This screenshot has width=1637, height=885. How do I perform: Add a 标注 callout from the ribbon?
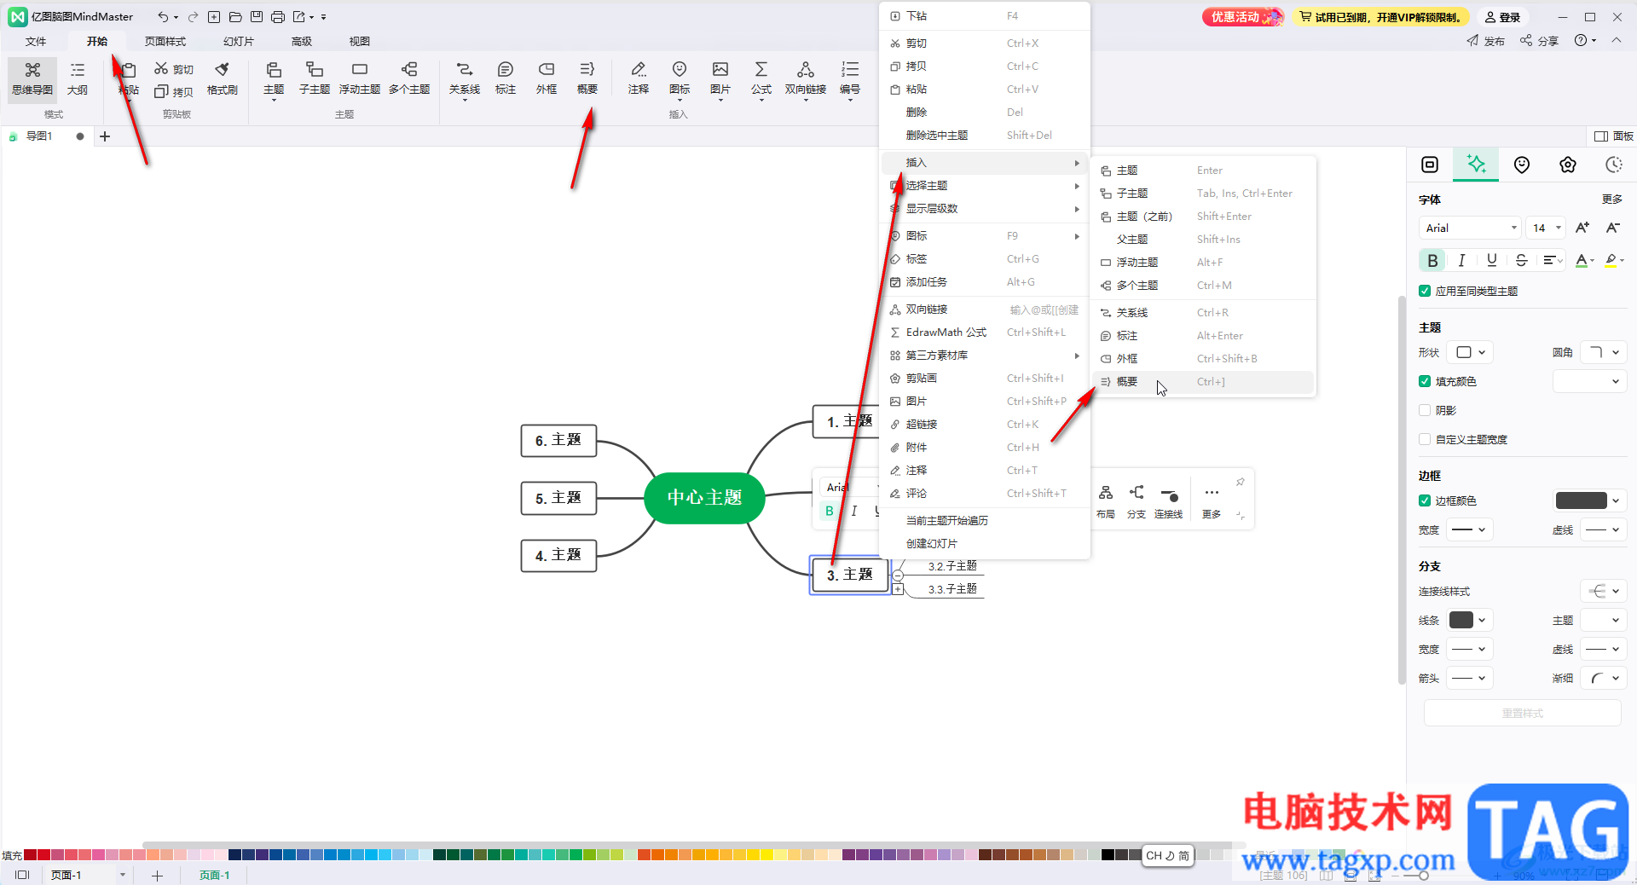[506, 78]
